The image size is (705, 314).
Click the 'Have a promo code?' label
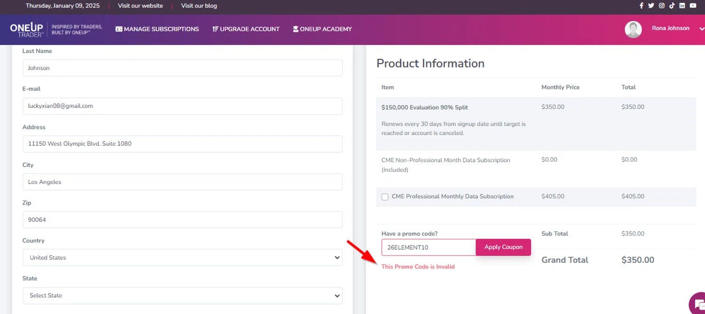[x=410, y=234]
